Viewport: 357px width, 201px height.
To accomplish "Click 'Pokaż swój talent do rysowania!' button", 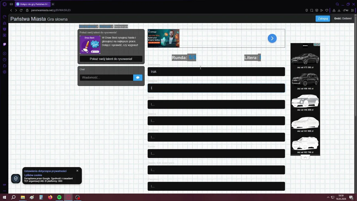I will [111, 59].
